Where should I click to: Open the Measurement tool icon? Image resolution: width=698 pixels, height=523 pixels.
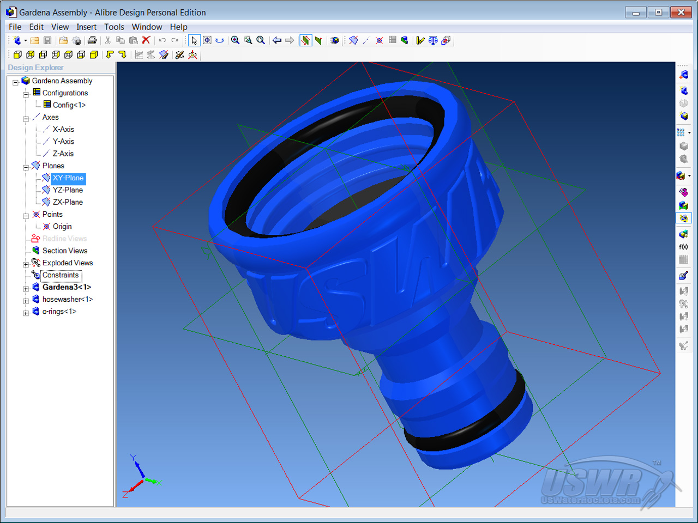click(420, 40)
